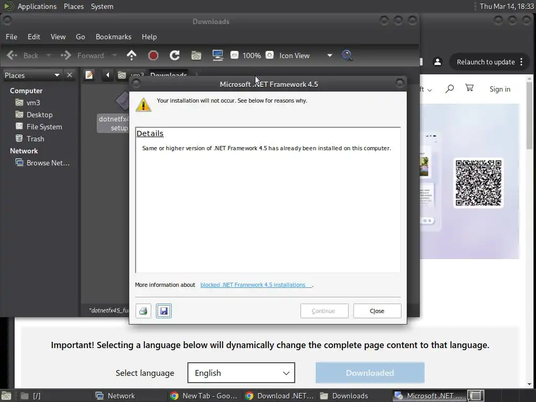Open the Places sidebar selector dropdown
This screenshot has height=402, width=536.
tap(32, 75)
